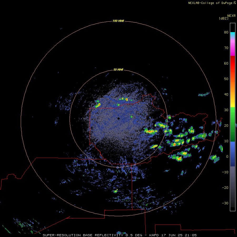Click the 50 value on the dBZ scale
The image size is (237, 237).
(x=226, y=79)
